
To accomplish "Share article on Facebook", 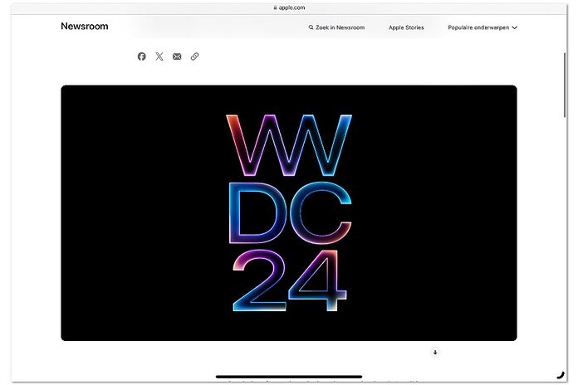I will tap(141, 56).
